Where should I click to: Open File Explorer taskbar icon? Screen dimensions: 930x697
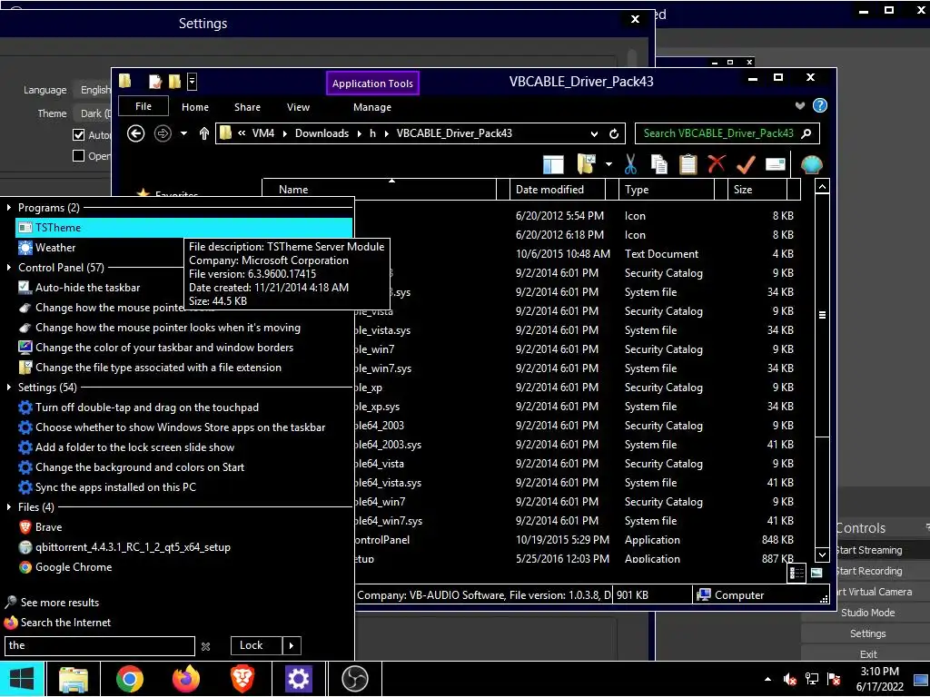pyautogui.click(x=73, y=679)
